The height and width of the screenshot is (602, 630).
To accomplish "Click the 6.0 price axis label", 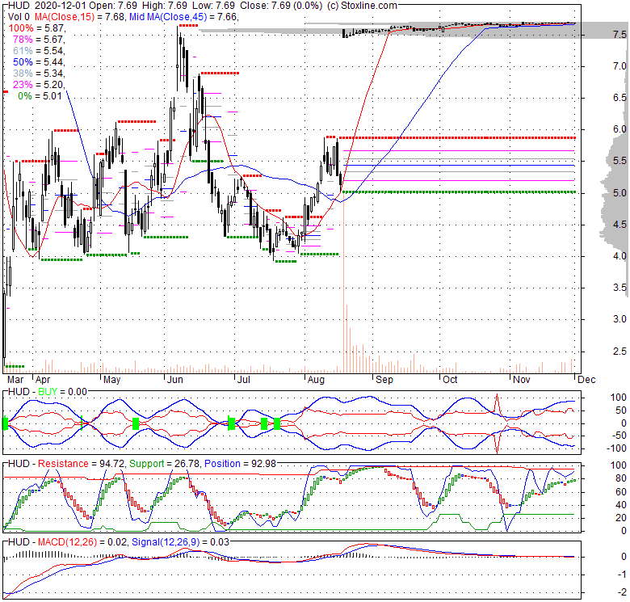I will [x=619, y=129].
